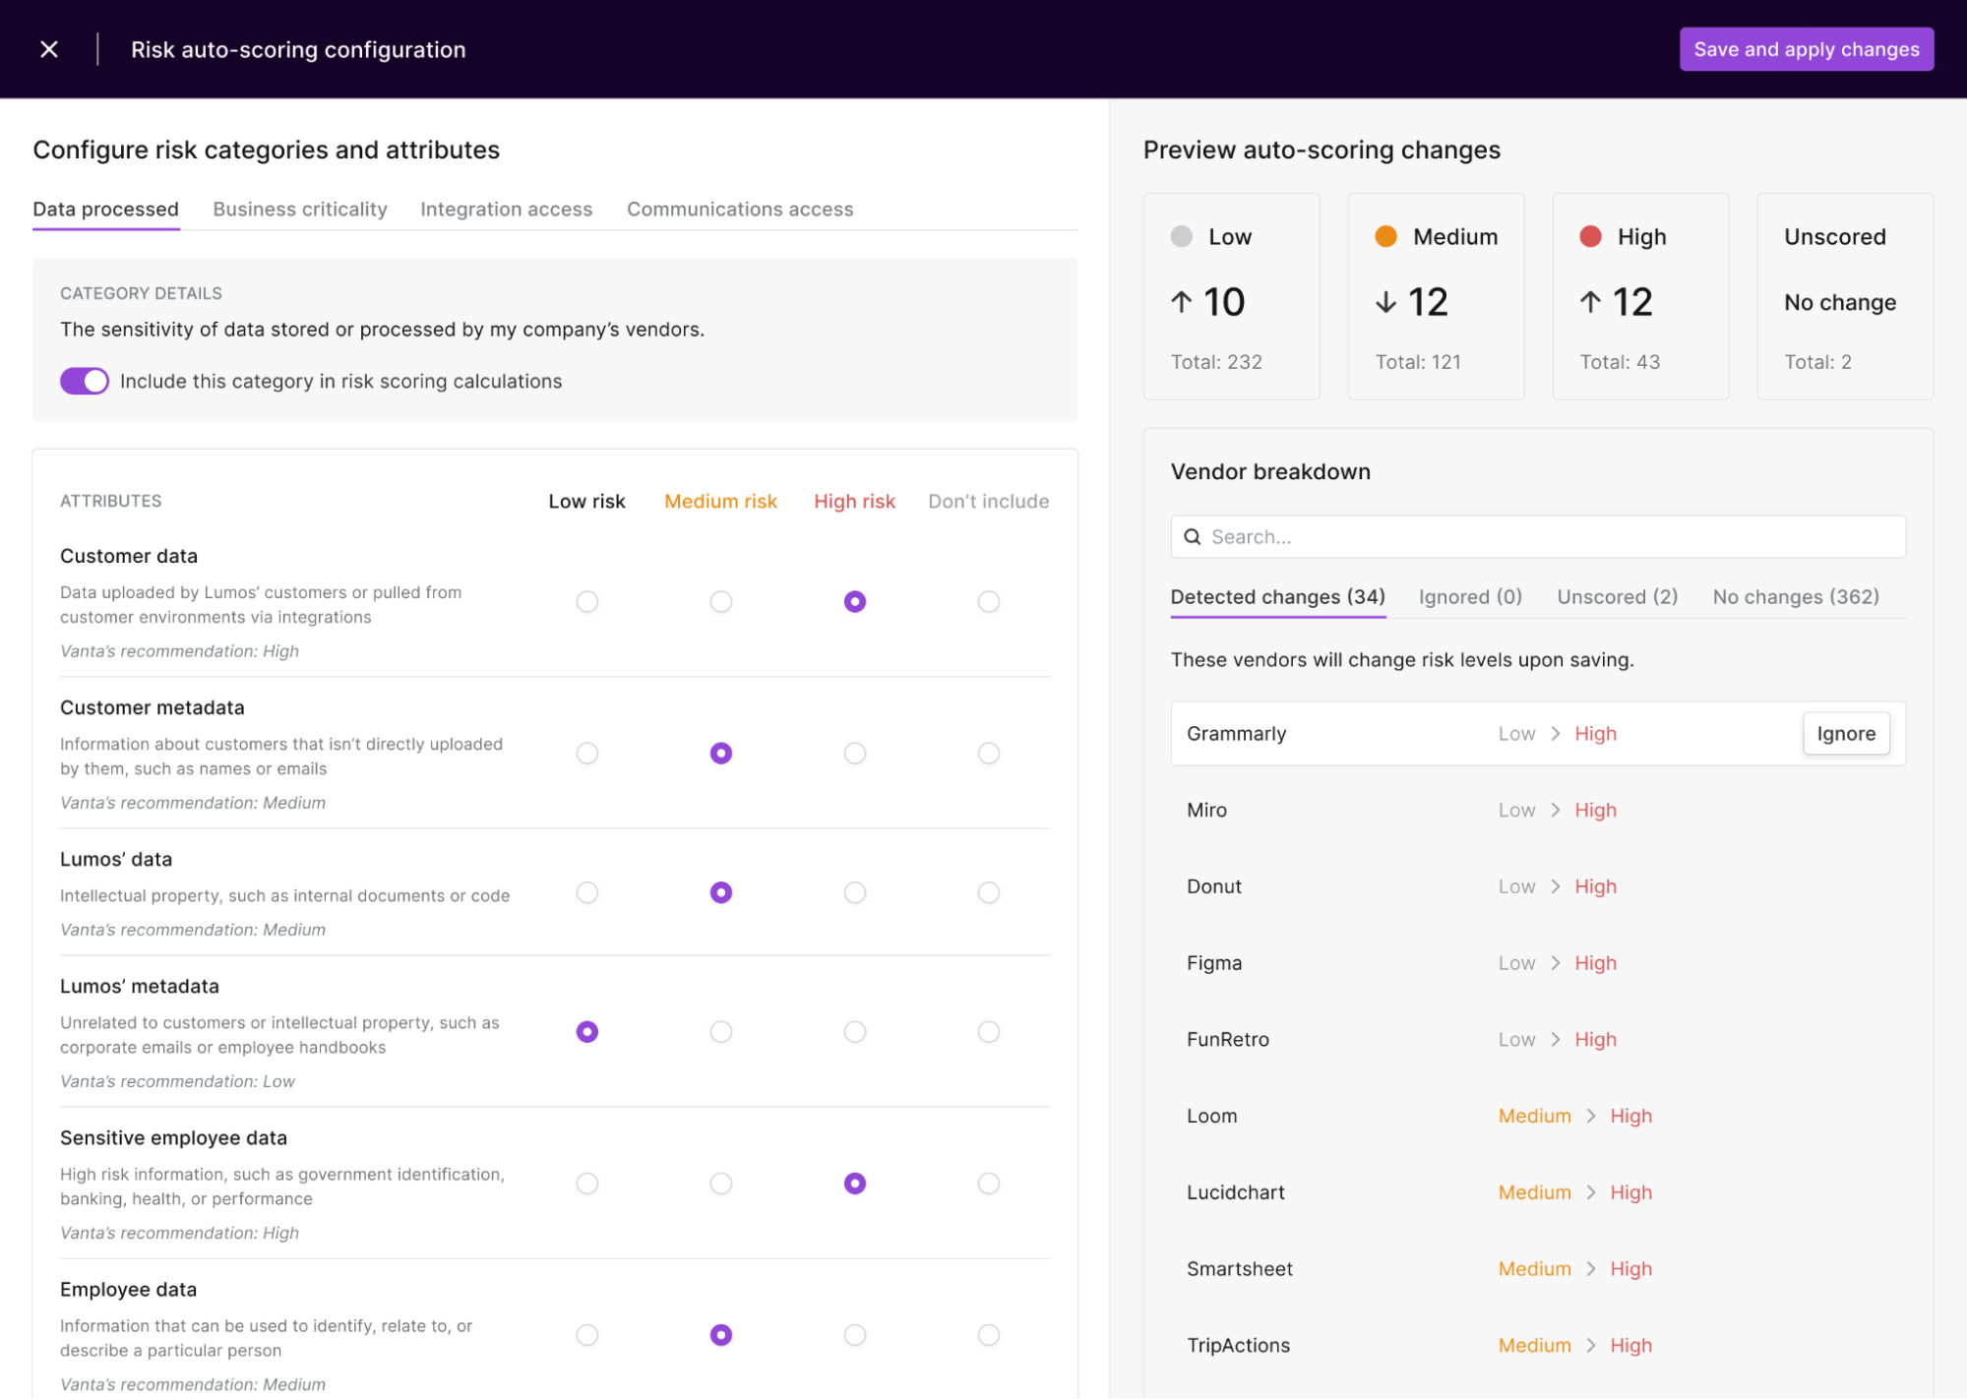The width and height of the screenshot is (1967, 1399).
Task: Select Don't include for Employee data
Action: [x=988, y=1335]
